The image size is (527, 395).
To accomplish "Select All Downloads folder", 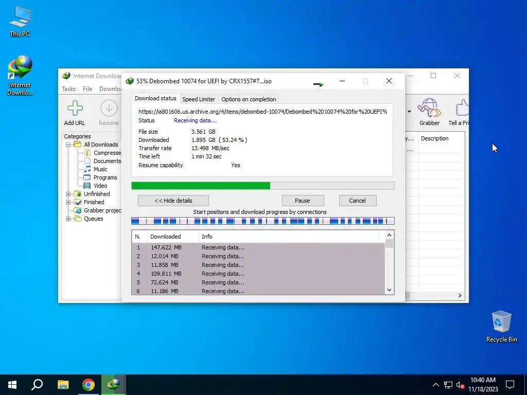I will pyautogui.click(x=101, y=145).
